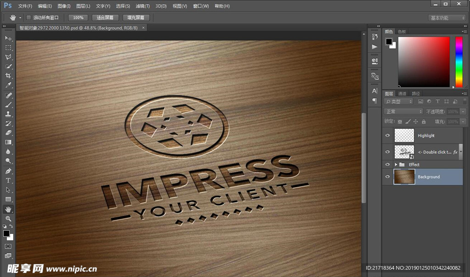Enable the 滚动所有窗口 checkbox

click(x=29, y=18)
